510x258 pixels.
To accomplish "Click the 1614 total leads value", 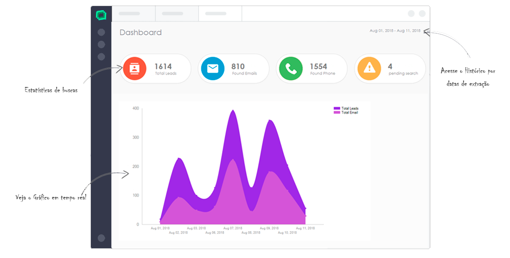I will 163,66.
